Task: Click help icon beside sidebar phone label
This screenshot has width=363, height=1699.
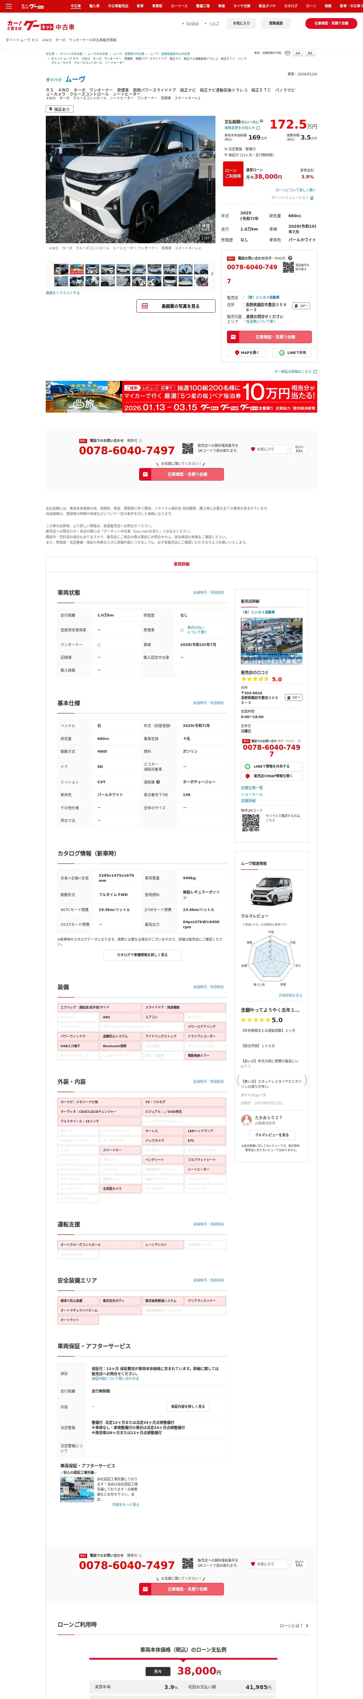Action: 290,259
